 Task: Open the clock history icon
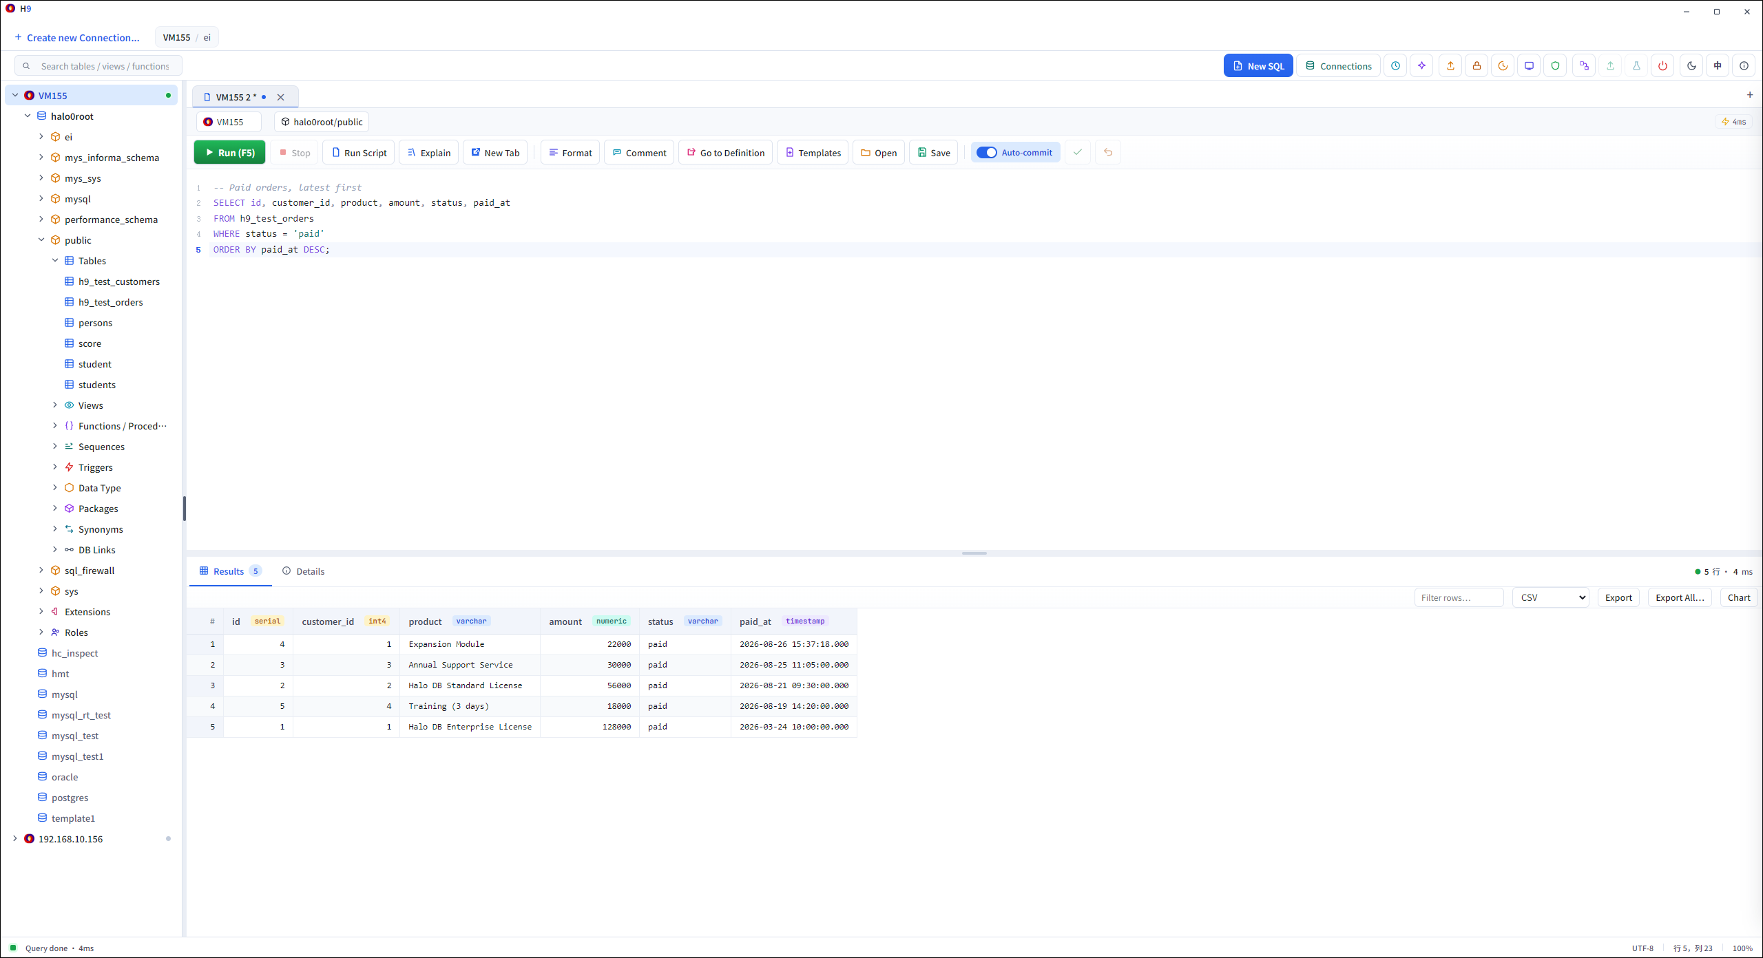(x=1395, y=66)
